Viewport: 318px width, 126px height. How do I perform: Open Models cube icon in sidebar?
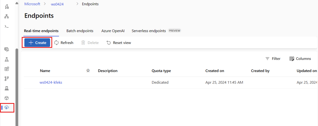[x=7, y=98]
